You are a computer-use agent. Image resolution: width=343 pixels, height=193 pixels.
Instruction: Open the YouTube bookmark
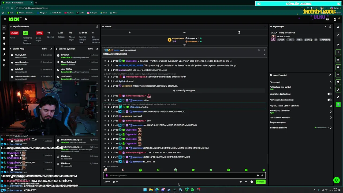tap(69, 13)
